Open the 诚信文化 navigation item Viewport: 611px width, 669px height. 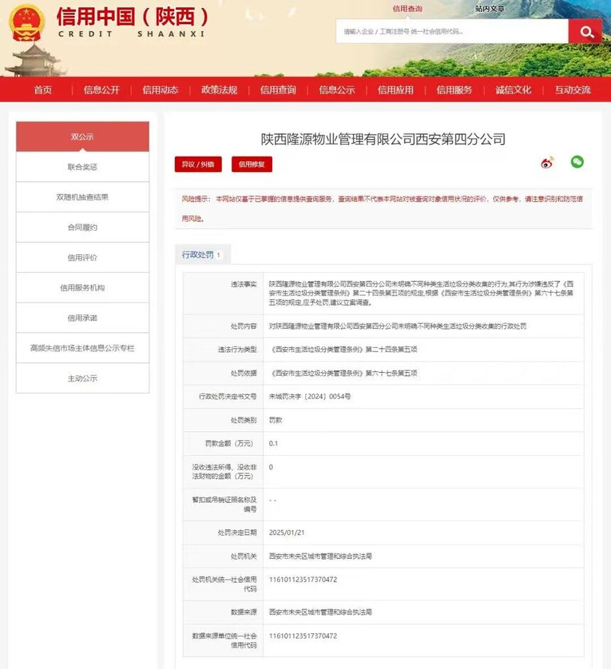tap(513, 89)
